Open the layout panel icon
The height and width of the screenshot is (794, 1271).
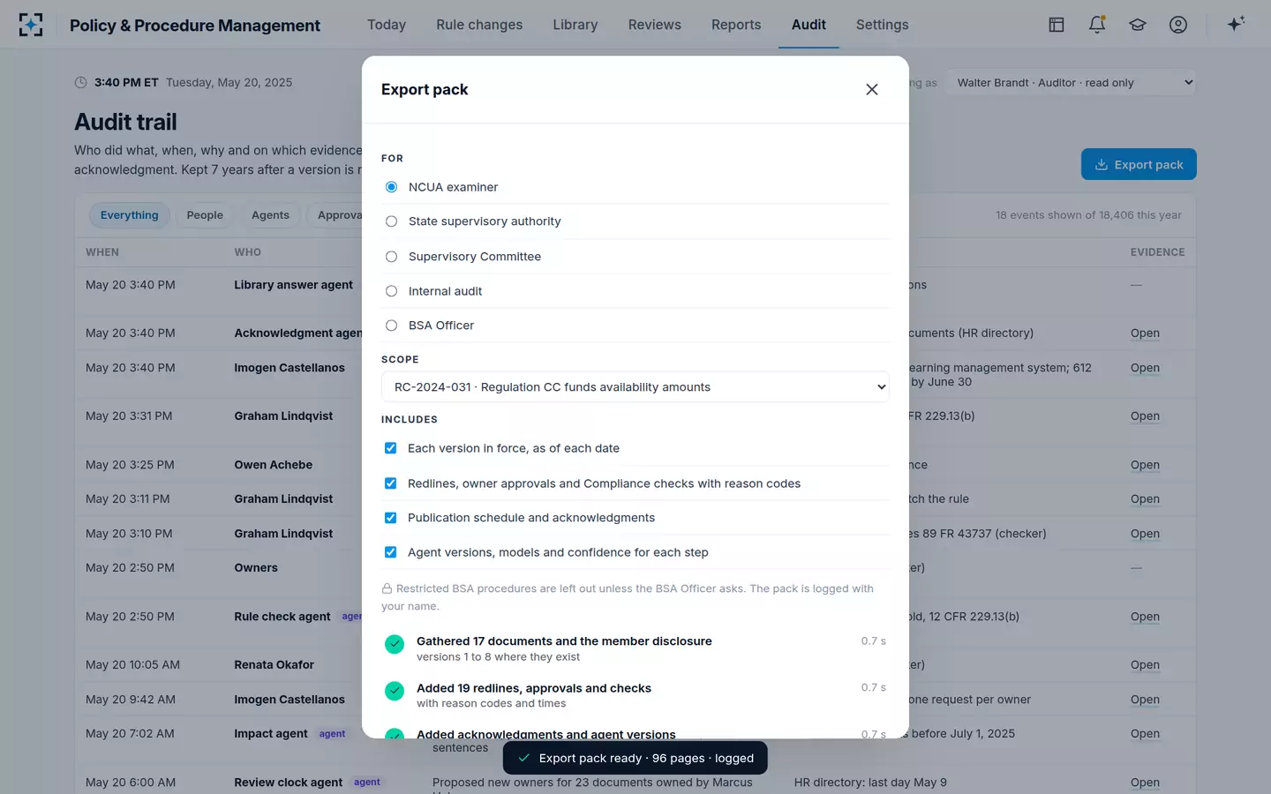pyautogui.click(x=1057, y=25)
